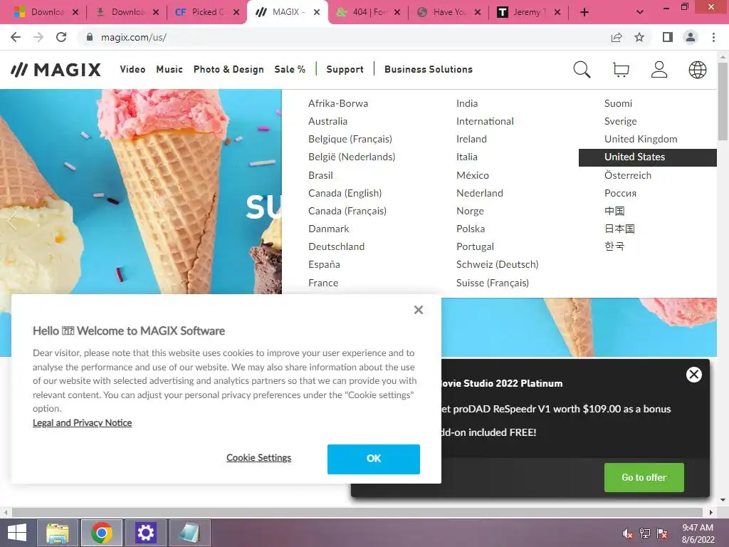
Task: Select Polska region
Action: tap(471, 229)
